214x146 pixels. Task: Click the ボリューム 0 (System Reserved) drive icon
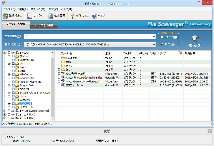pyautogui.click(x=13, y=111)
